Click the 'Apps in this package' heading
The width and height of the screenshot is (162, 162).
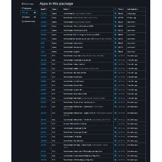[x=56, y=4]
